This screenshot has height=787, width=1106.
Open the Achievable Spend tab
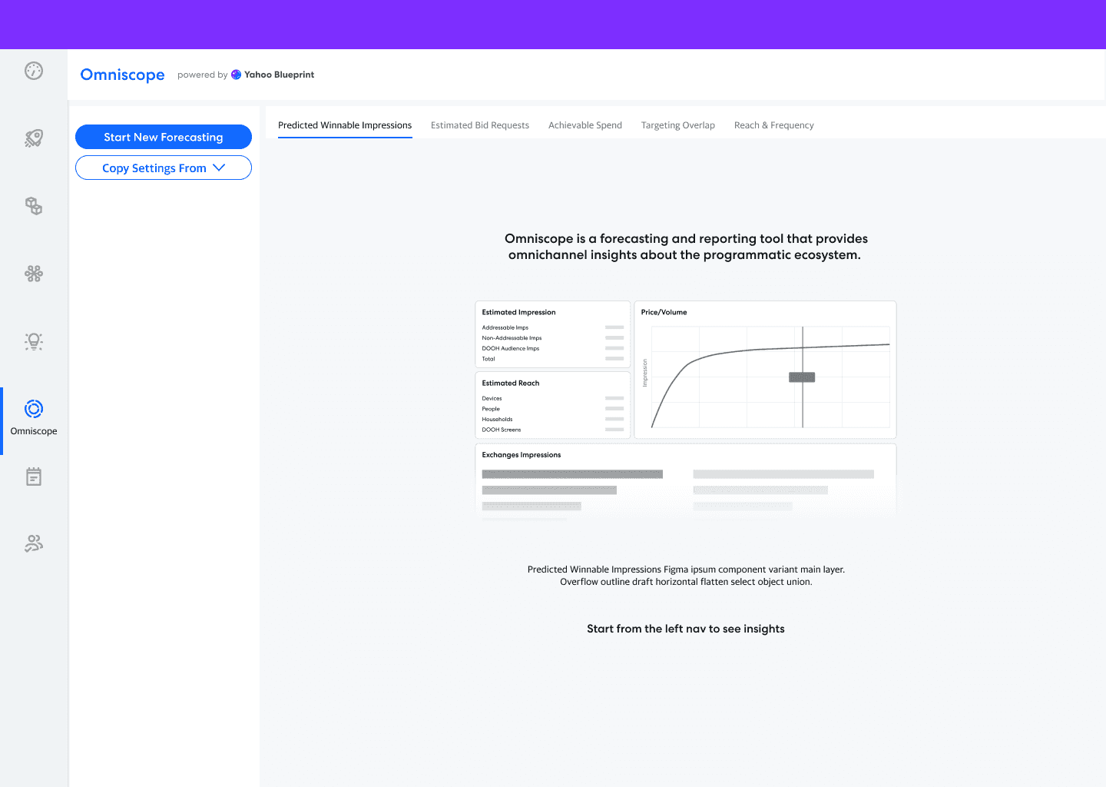point(585,125)
